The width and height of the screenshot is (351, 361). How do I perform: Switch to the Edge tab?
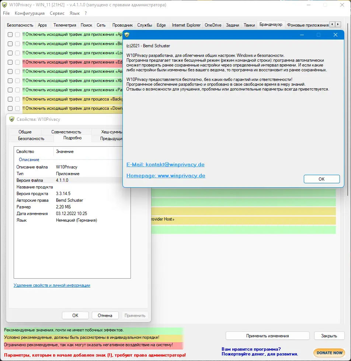[161, 25]
